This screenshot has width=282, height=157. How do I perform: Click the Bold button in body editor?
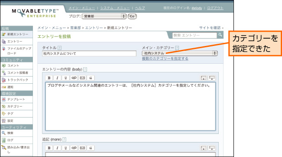(x=49, y=78)
